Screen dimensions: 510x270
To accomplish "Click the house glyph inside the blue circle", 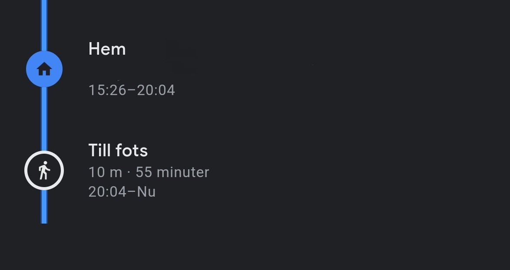I will click(x=44, y=69).
